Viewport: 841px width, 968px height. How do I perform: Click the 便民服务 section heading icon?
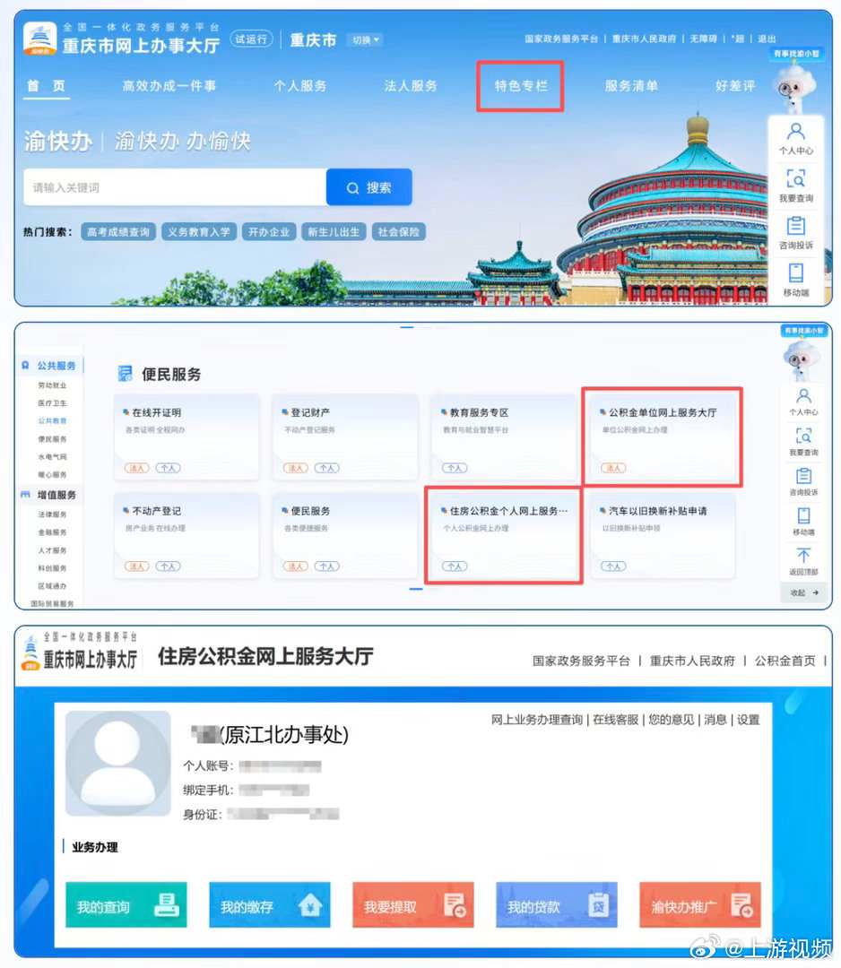(x=125, y=374)
